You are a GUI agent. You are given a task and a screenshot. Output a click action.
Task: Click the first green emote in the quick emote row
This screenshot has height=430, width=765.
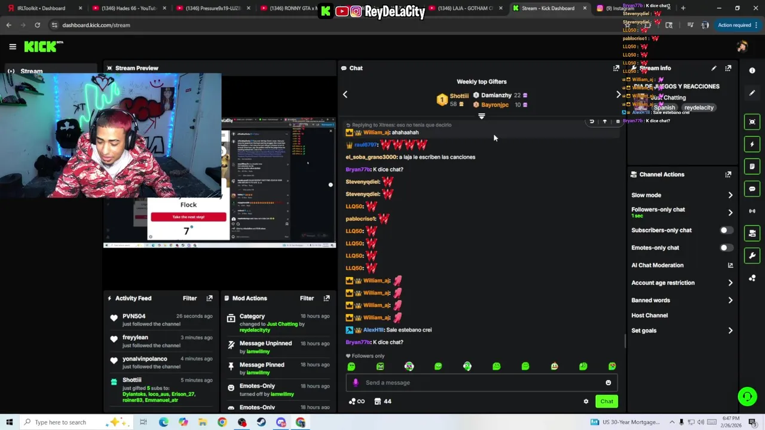click(x=351, y=367)
